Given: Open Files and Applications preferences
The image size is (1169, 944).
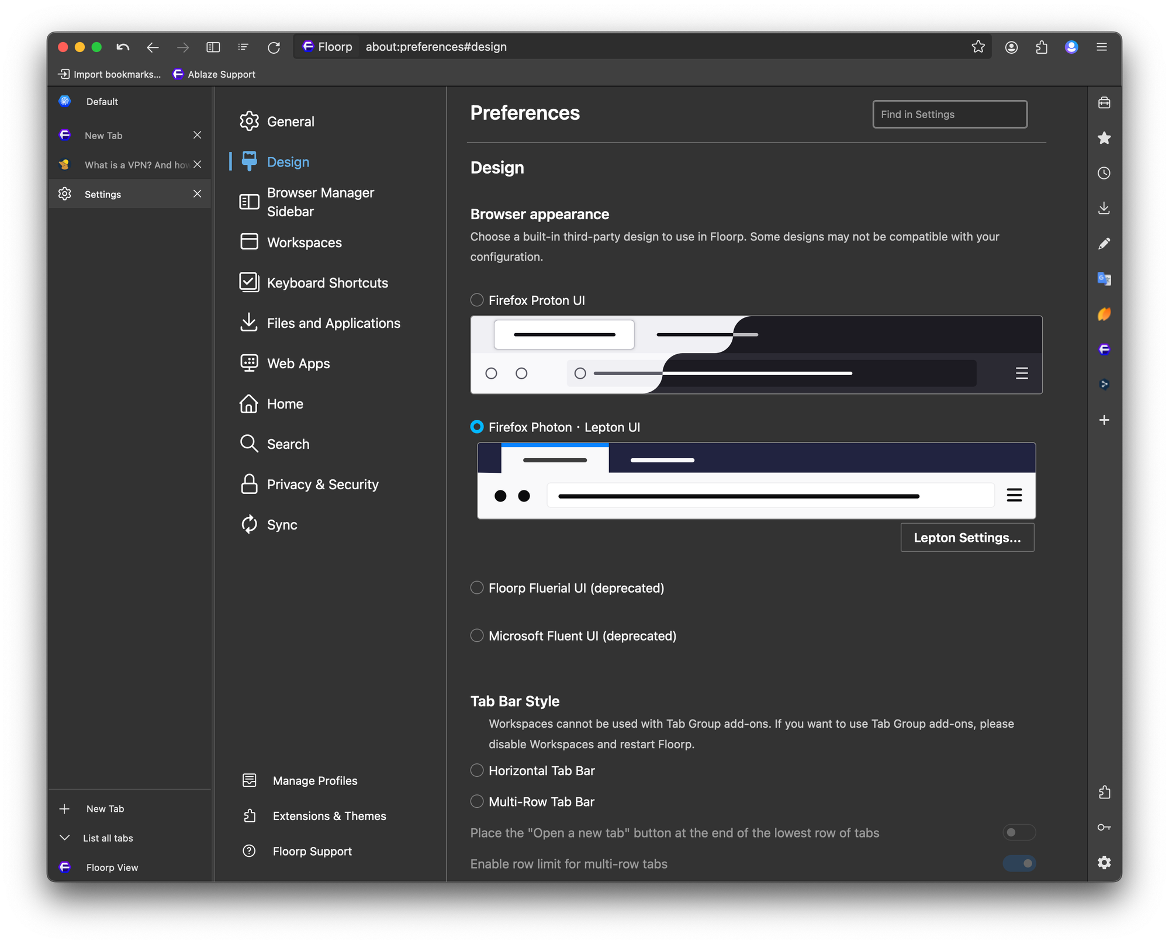Looking at the screenshot, I should [320, 323].
